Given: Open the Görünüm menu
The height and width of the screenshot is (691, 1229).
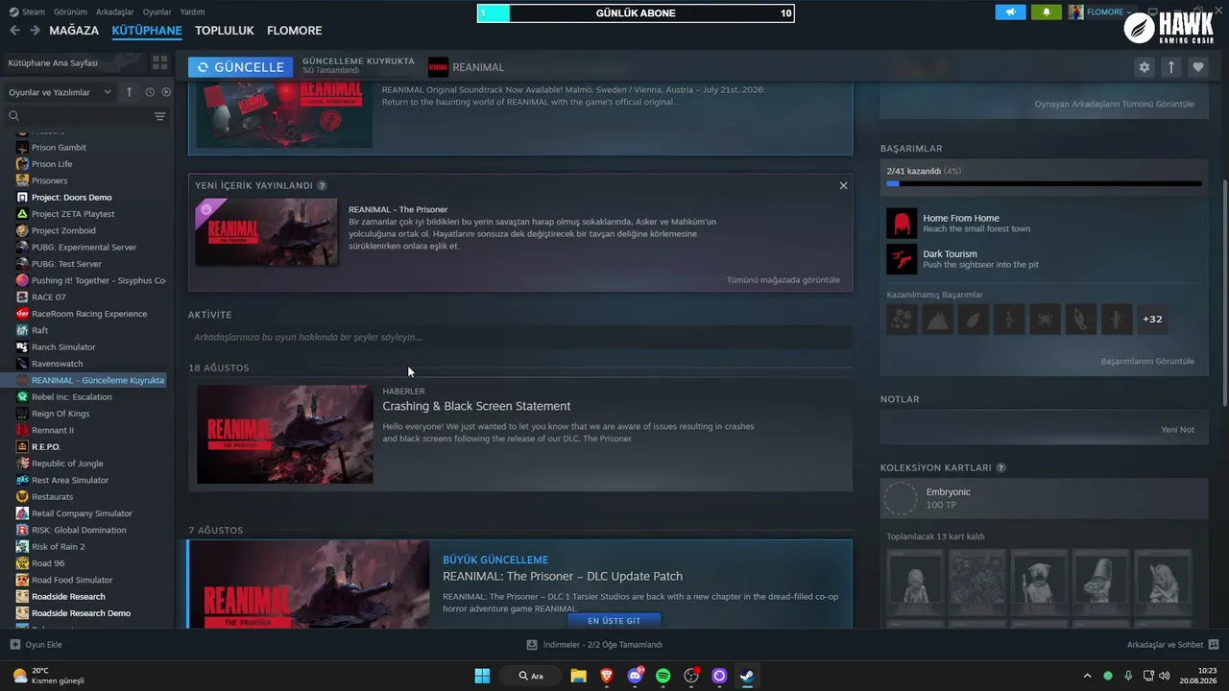Looking at the screenshot, I should coord(69,12).
